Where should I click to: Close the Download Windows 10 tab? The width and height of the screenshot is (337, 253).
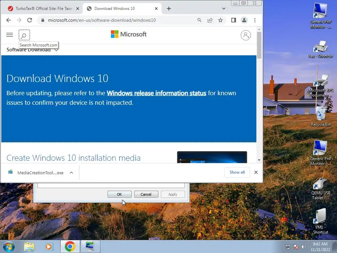click(156, 9)
